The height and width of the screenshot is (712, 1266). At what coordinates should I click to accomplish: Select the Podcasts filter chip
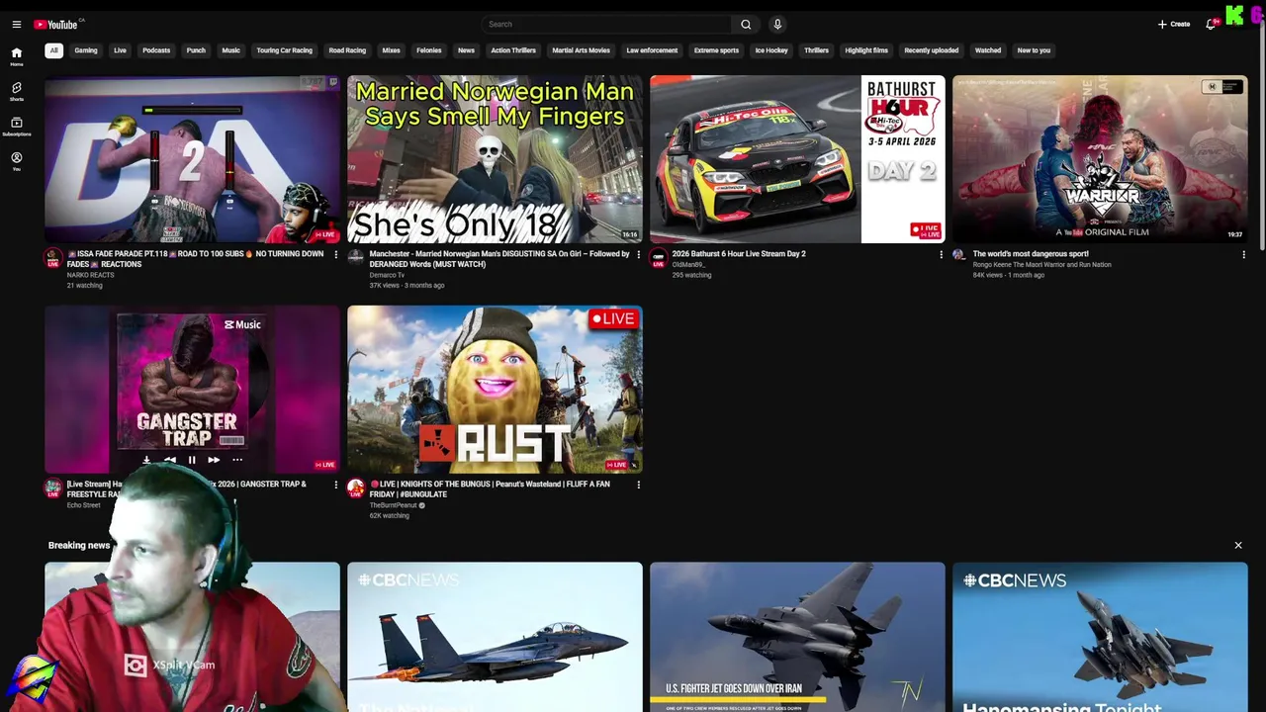pyautogui.click(x=156, y=50)
